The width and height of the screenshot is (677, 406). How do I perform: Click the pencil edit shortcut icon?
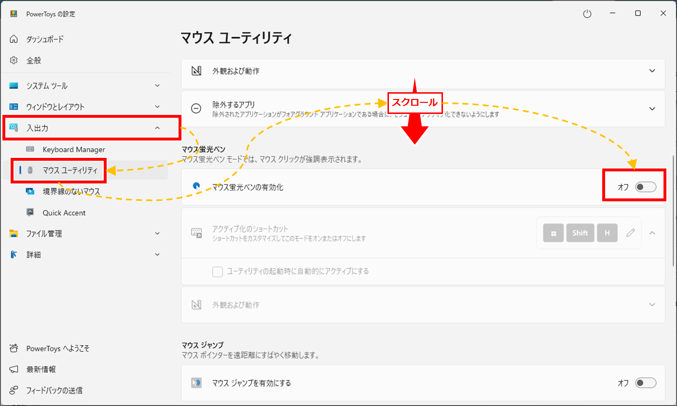[x=631, y=233]
